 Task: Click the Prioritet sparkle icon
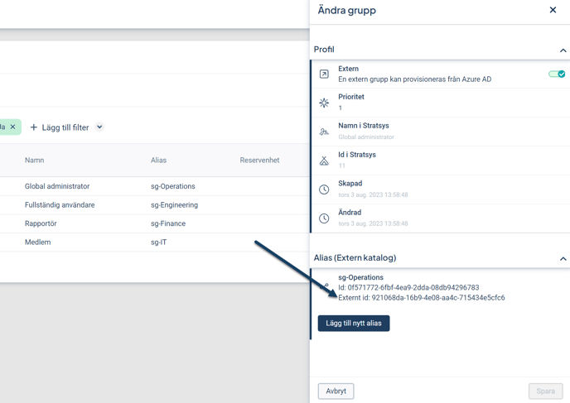click(324, 103)
